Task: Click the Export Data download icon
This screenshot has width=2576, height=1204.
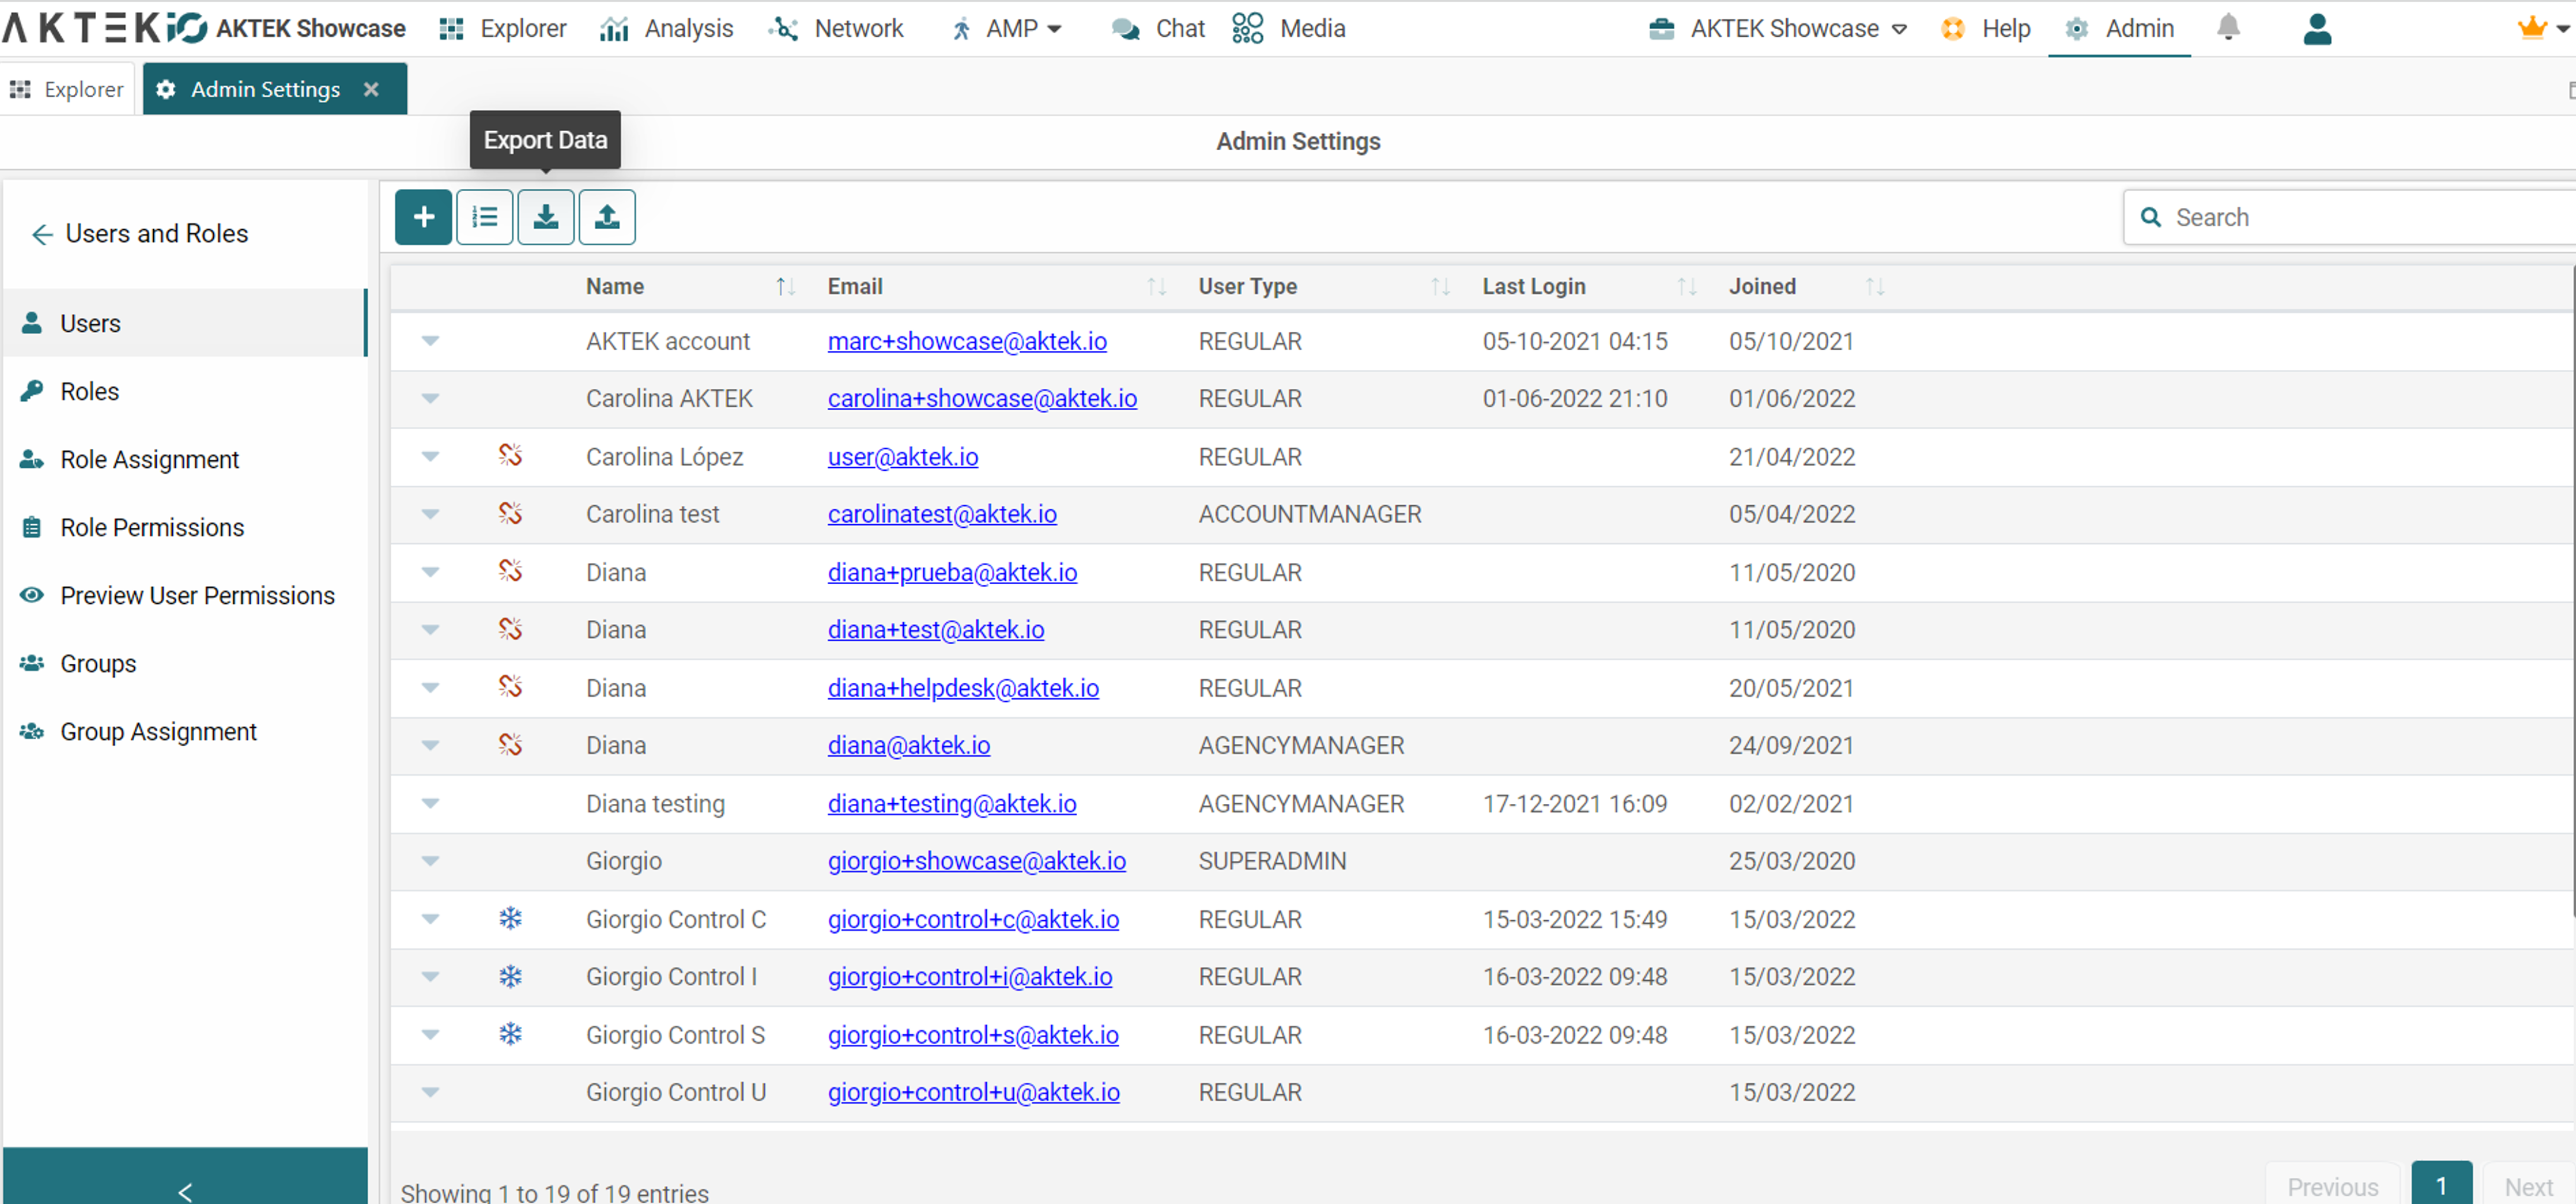Action: click(x=546, y=217)
